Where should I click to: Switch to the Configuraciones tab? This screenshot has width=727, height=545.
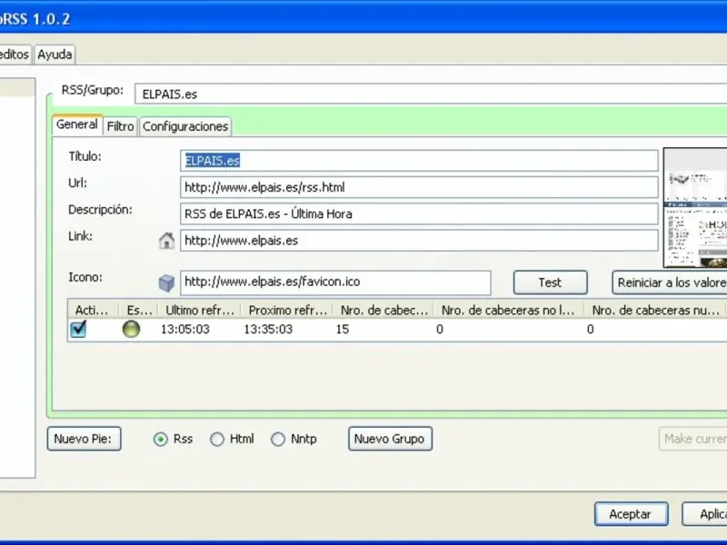click(x=185, y=126)
